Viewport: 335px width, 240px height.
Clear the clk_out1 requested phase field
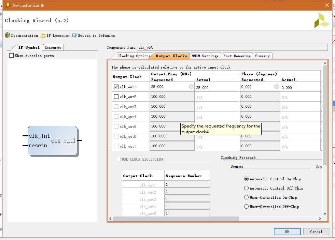277,87
